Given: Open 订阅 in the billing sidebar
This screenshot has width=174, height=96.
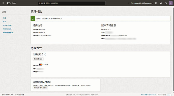Looking at the screenshot, I should [x=5, y=18].
